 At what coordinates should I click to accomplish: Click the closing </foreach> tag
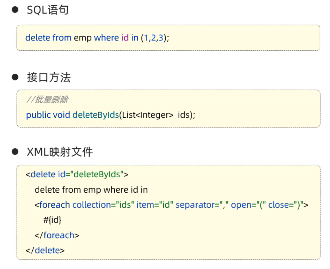tap(57, 235)
